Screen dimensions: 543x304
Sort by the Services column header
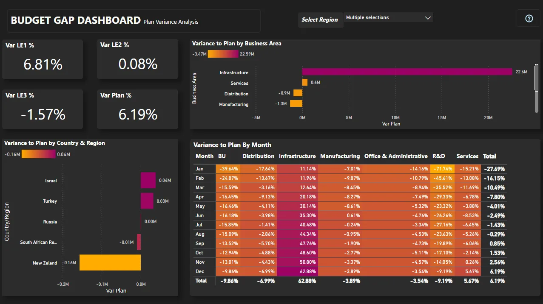click(467, 156)
